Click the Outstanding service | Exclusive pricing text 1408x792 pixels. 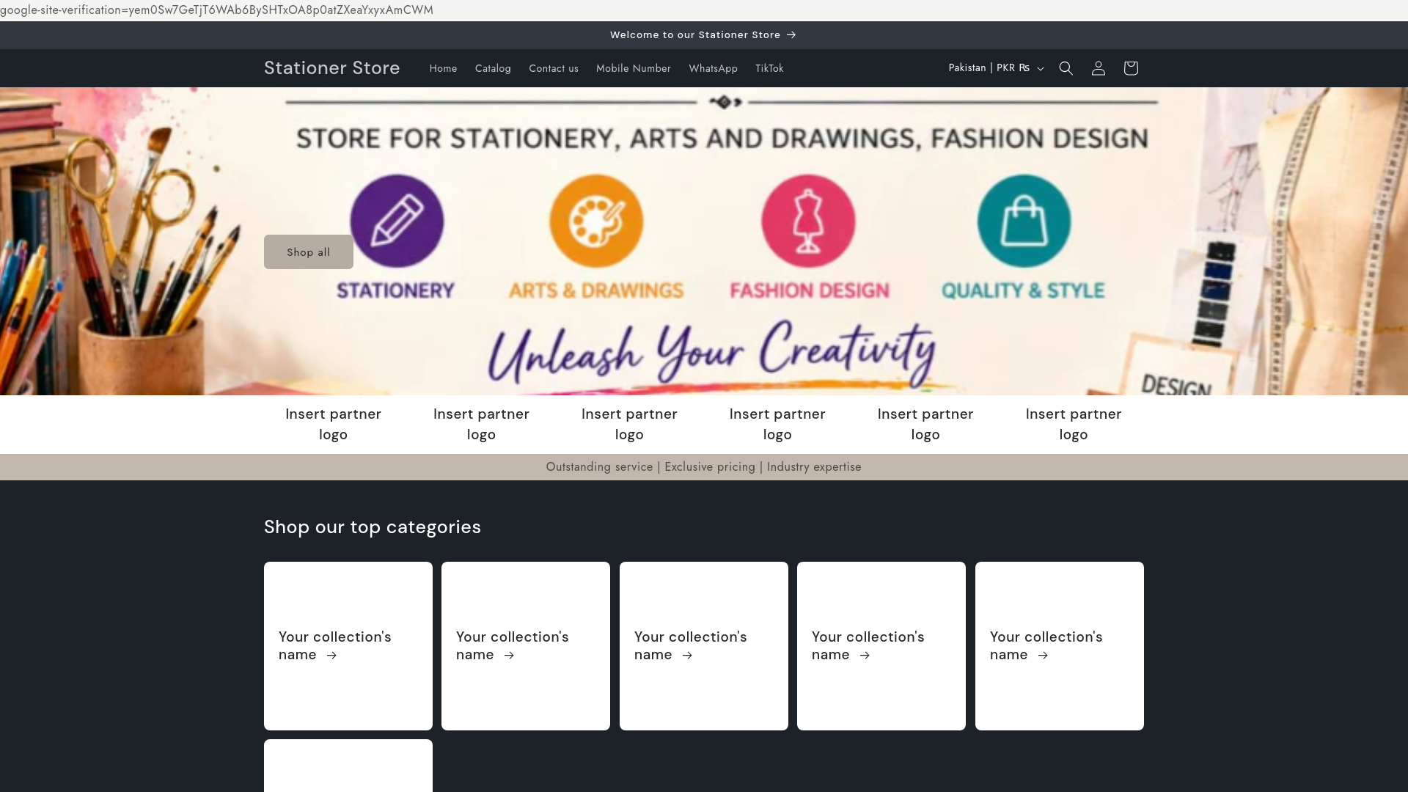tap(704, 467)
